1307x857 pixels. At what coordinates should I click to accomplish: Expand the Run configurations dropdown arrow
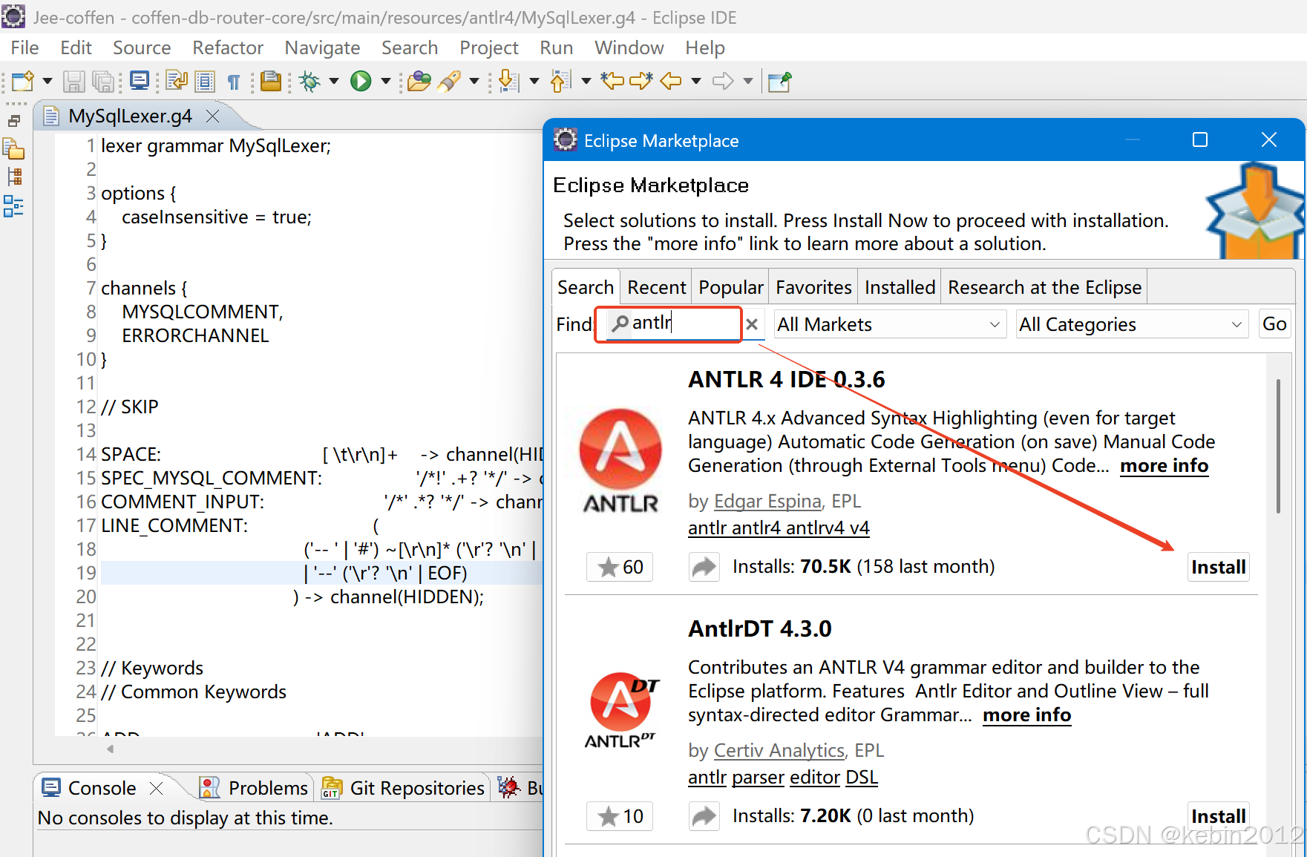point(386,81)
